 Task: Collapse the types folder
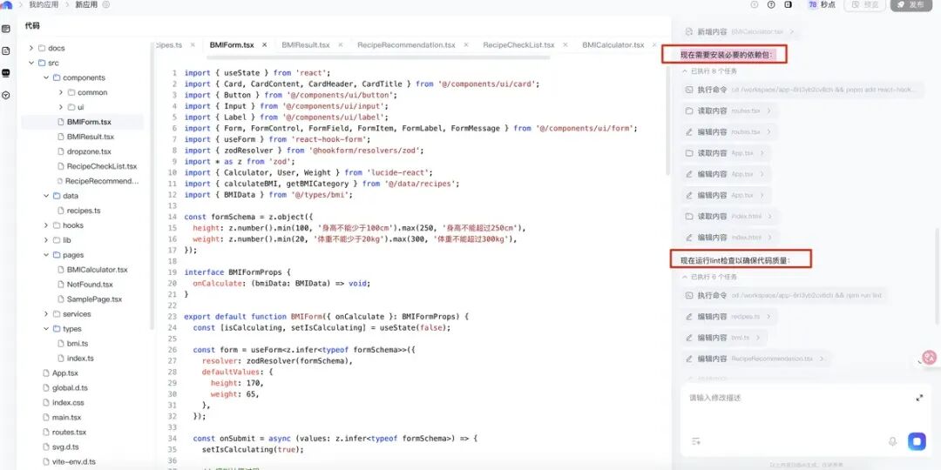coord(45,329)
